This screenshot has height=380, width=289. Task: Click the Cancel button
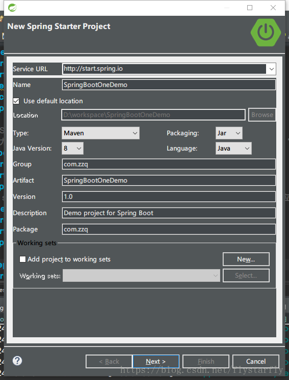[x=256, y=361]
